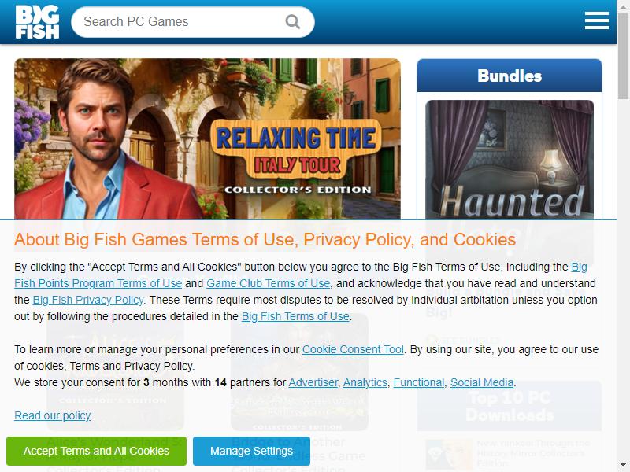Click the Read our policy link
This screenshot has width=630, height=472.
52,415
